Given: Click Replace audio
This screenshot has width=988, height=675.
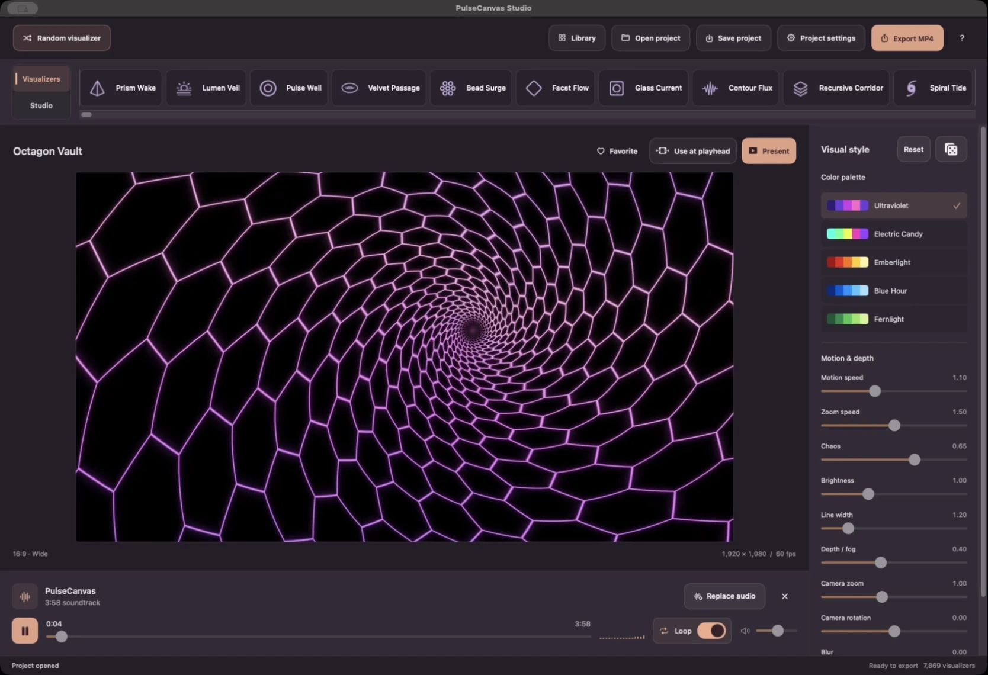Looking at the screenshot, I should 724,596.
